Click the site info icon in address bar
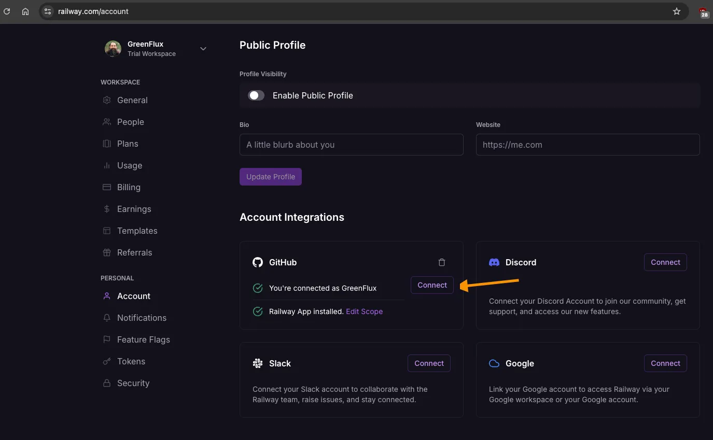 pyautogui.click(x=48, y=11)
